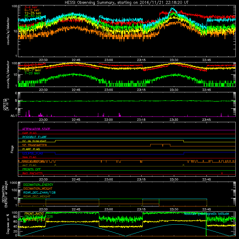Click the FRONTS_OFF flag label
239x239 pixels.
(32, 169)
